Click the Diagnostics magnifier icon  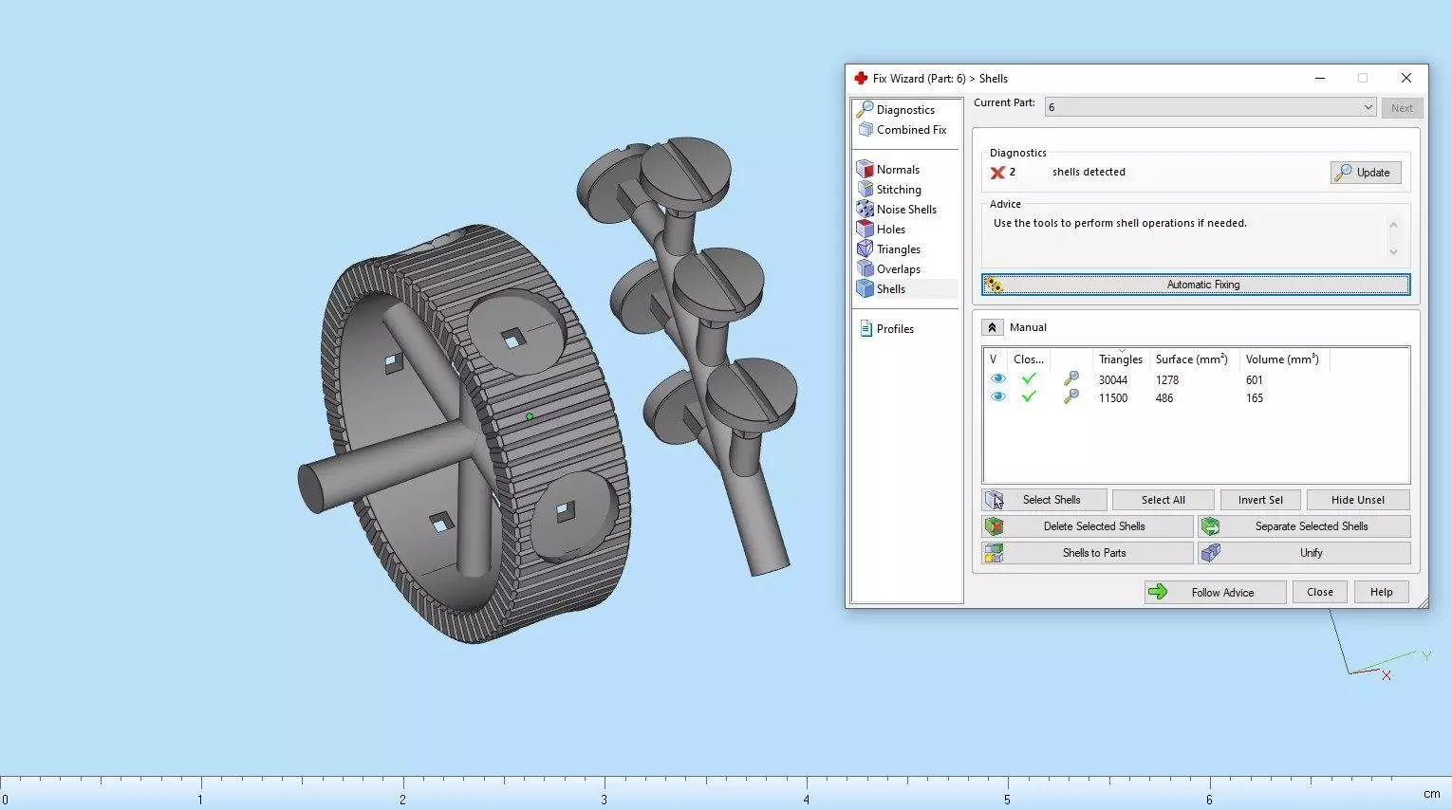coord(865,109)
